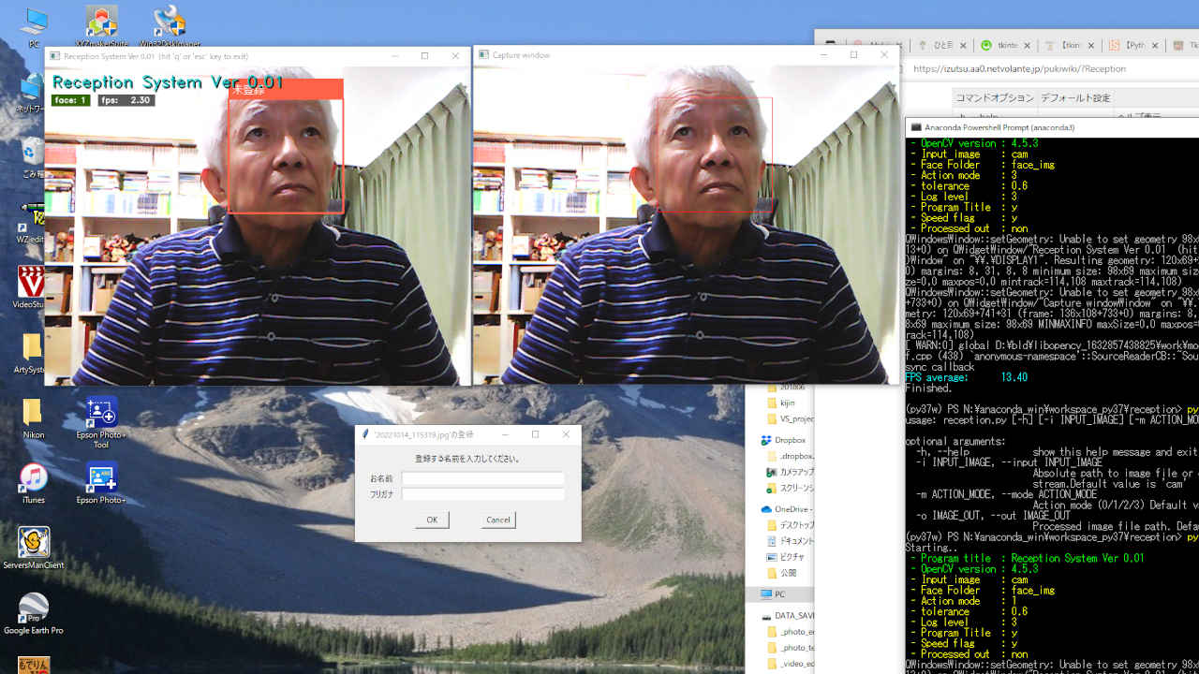The image size is (1199, 674).
Task: Select OneDrive in the Explorer tree
Action: click(x=792, y=509)
